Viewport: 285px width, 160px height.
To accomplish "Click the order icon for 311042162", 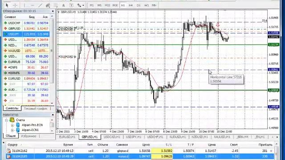I will point(8,151).
